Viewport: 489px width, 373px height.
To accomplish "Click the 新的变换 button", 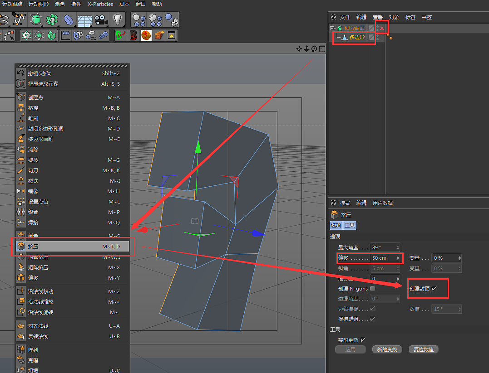I will 387,349.
